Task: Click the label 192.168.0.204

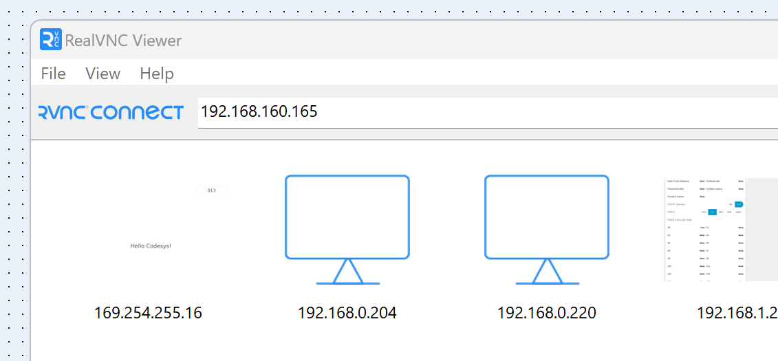Action: 347,313
